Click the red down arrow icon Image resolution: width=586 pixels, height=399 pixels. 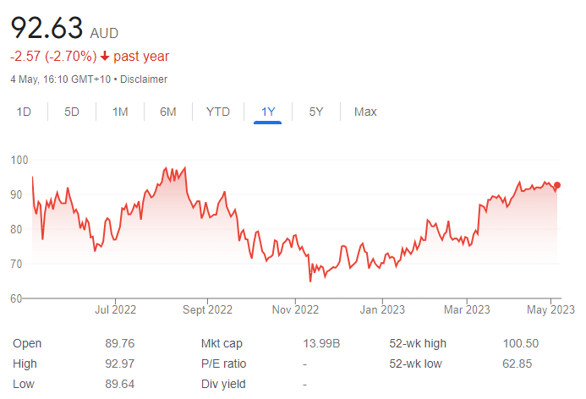[105, 56]
